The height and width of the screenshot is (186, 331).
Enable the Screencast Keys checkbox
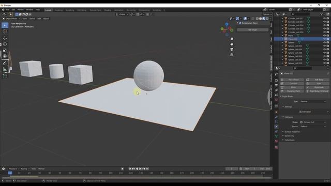240,23
